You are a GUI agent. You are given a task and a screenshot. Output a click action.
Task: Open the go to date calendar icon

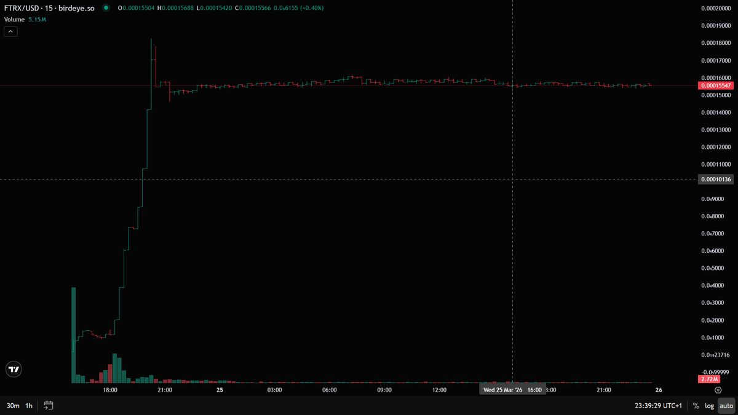[x=49, y=406]
